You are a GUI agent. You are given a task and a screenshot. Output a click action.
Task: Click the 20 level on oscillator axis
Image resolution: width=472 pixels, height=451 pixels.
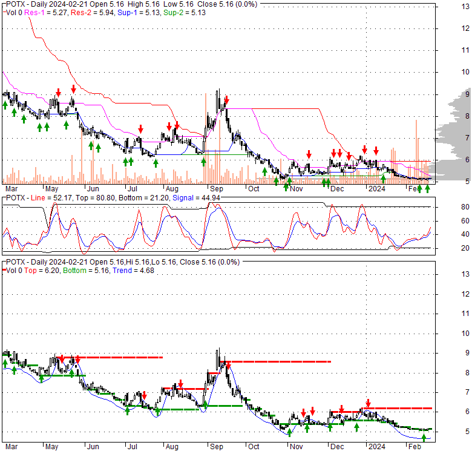(465, 248)
